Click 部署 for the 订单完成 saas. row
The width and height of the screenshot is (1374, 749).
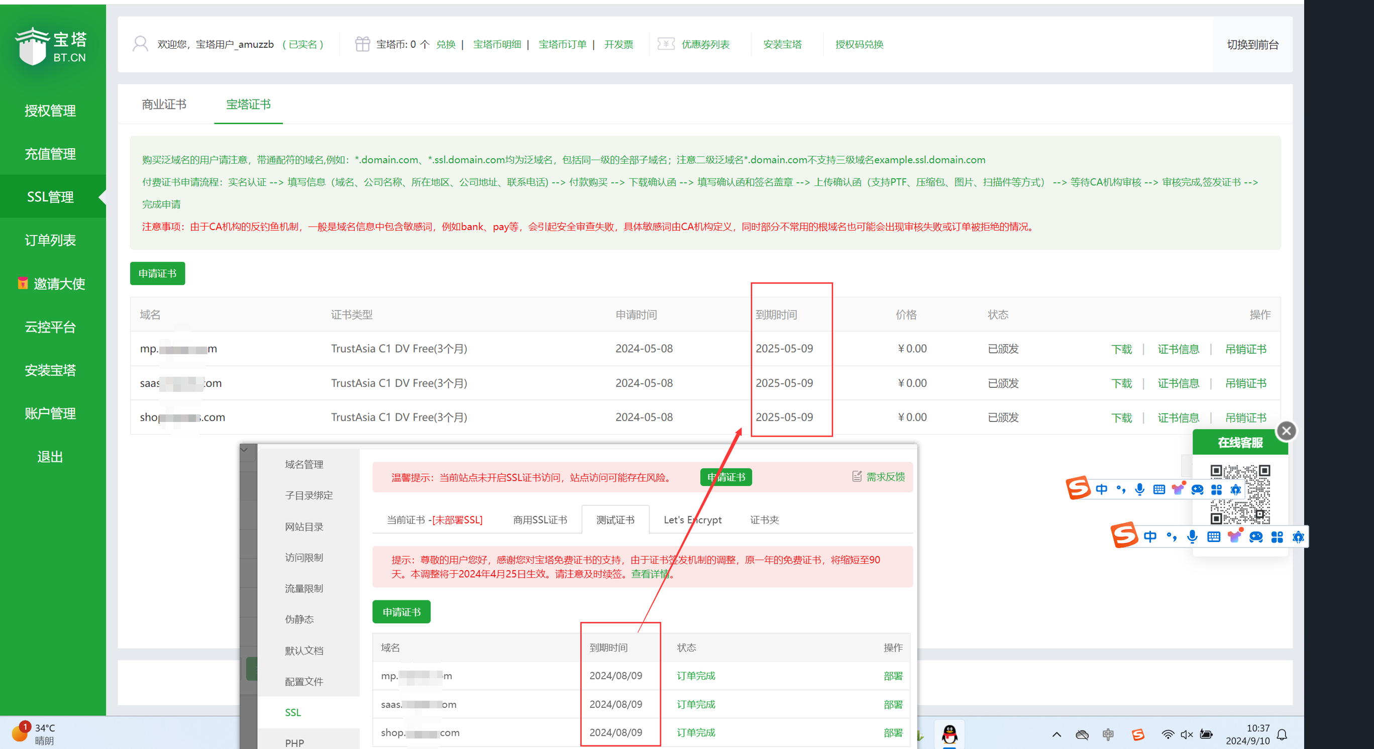892,704
